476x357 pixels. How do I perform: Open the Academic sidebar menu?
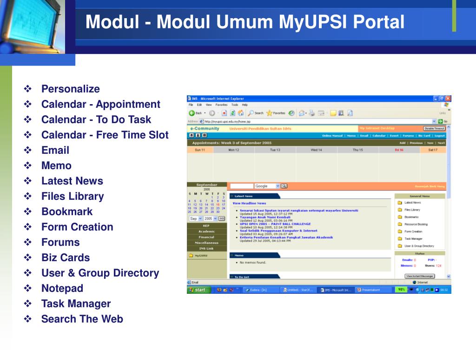coord(207,231)
